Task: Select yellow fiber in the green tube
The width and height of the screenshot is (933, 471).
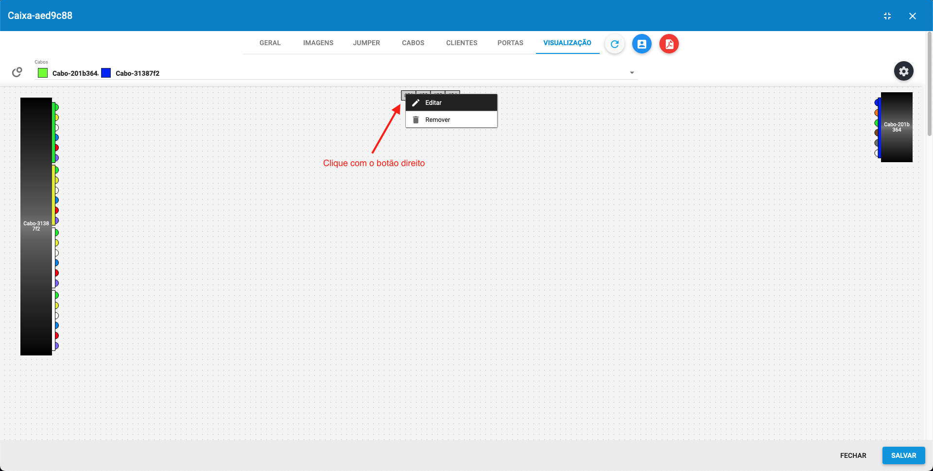Action: [x=56, y=118]
